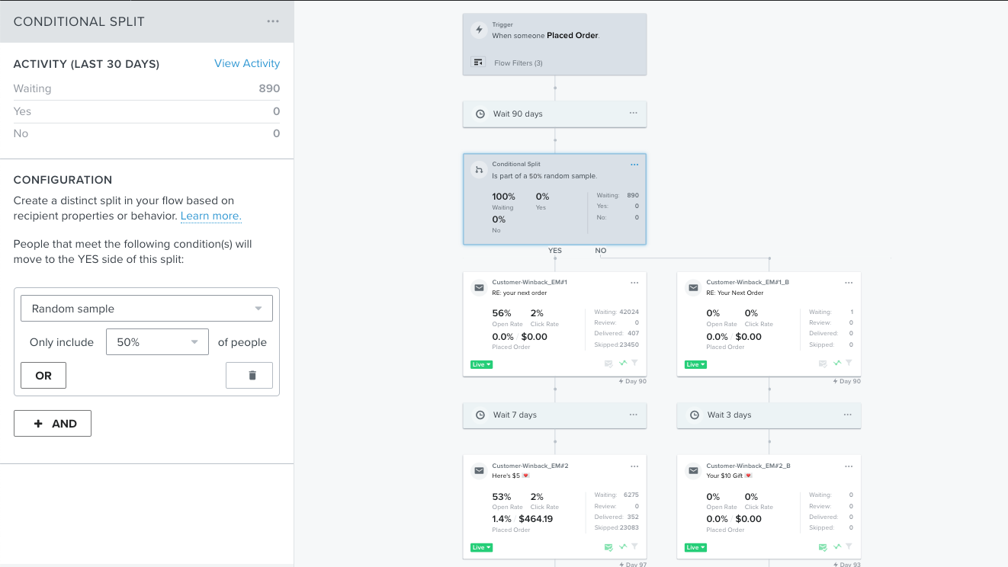
Task: Click the clock icon on Wait 7 days
Action: [x=480, y=415]
